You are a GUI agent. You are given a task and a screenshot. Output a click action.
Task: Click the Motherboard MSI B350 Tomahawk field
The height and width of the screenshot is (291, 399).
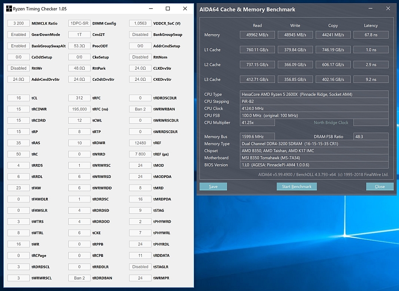tap(314, 158)
